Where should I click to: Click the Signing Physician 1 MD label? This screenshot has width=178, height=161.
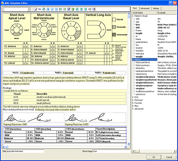click(x=15, y=124)
